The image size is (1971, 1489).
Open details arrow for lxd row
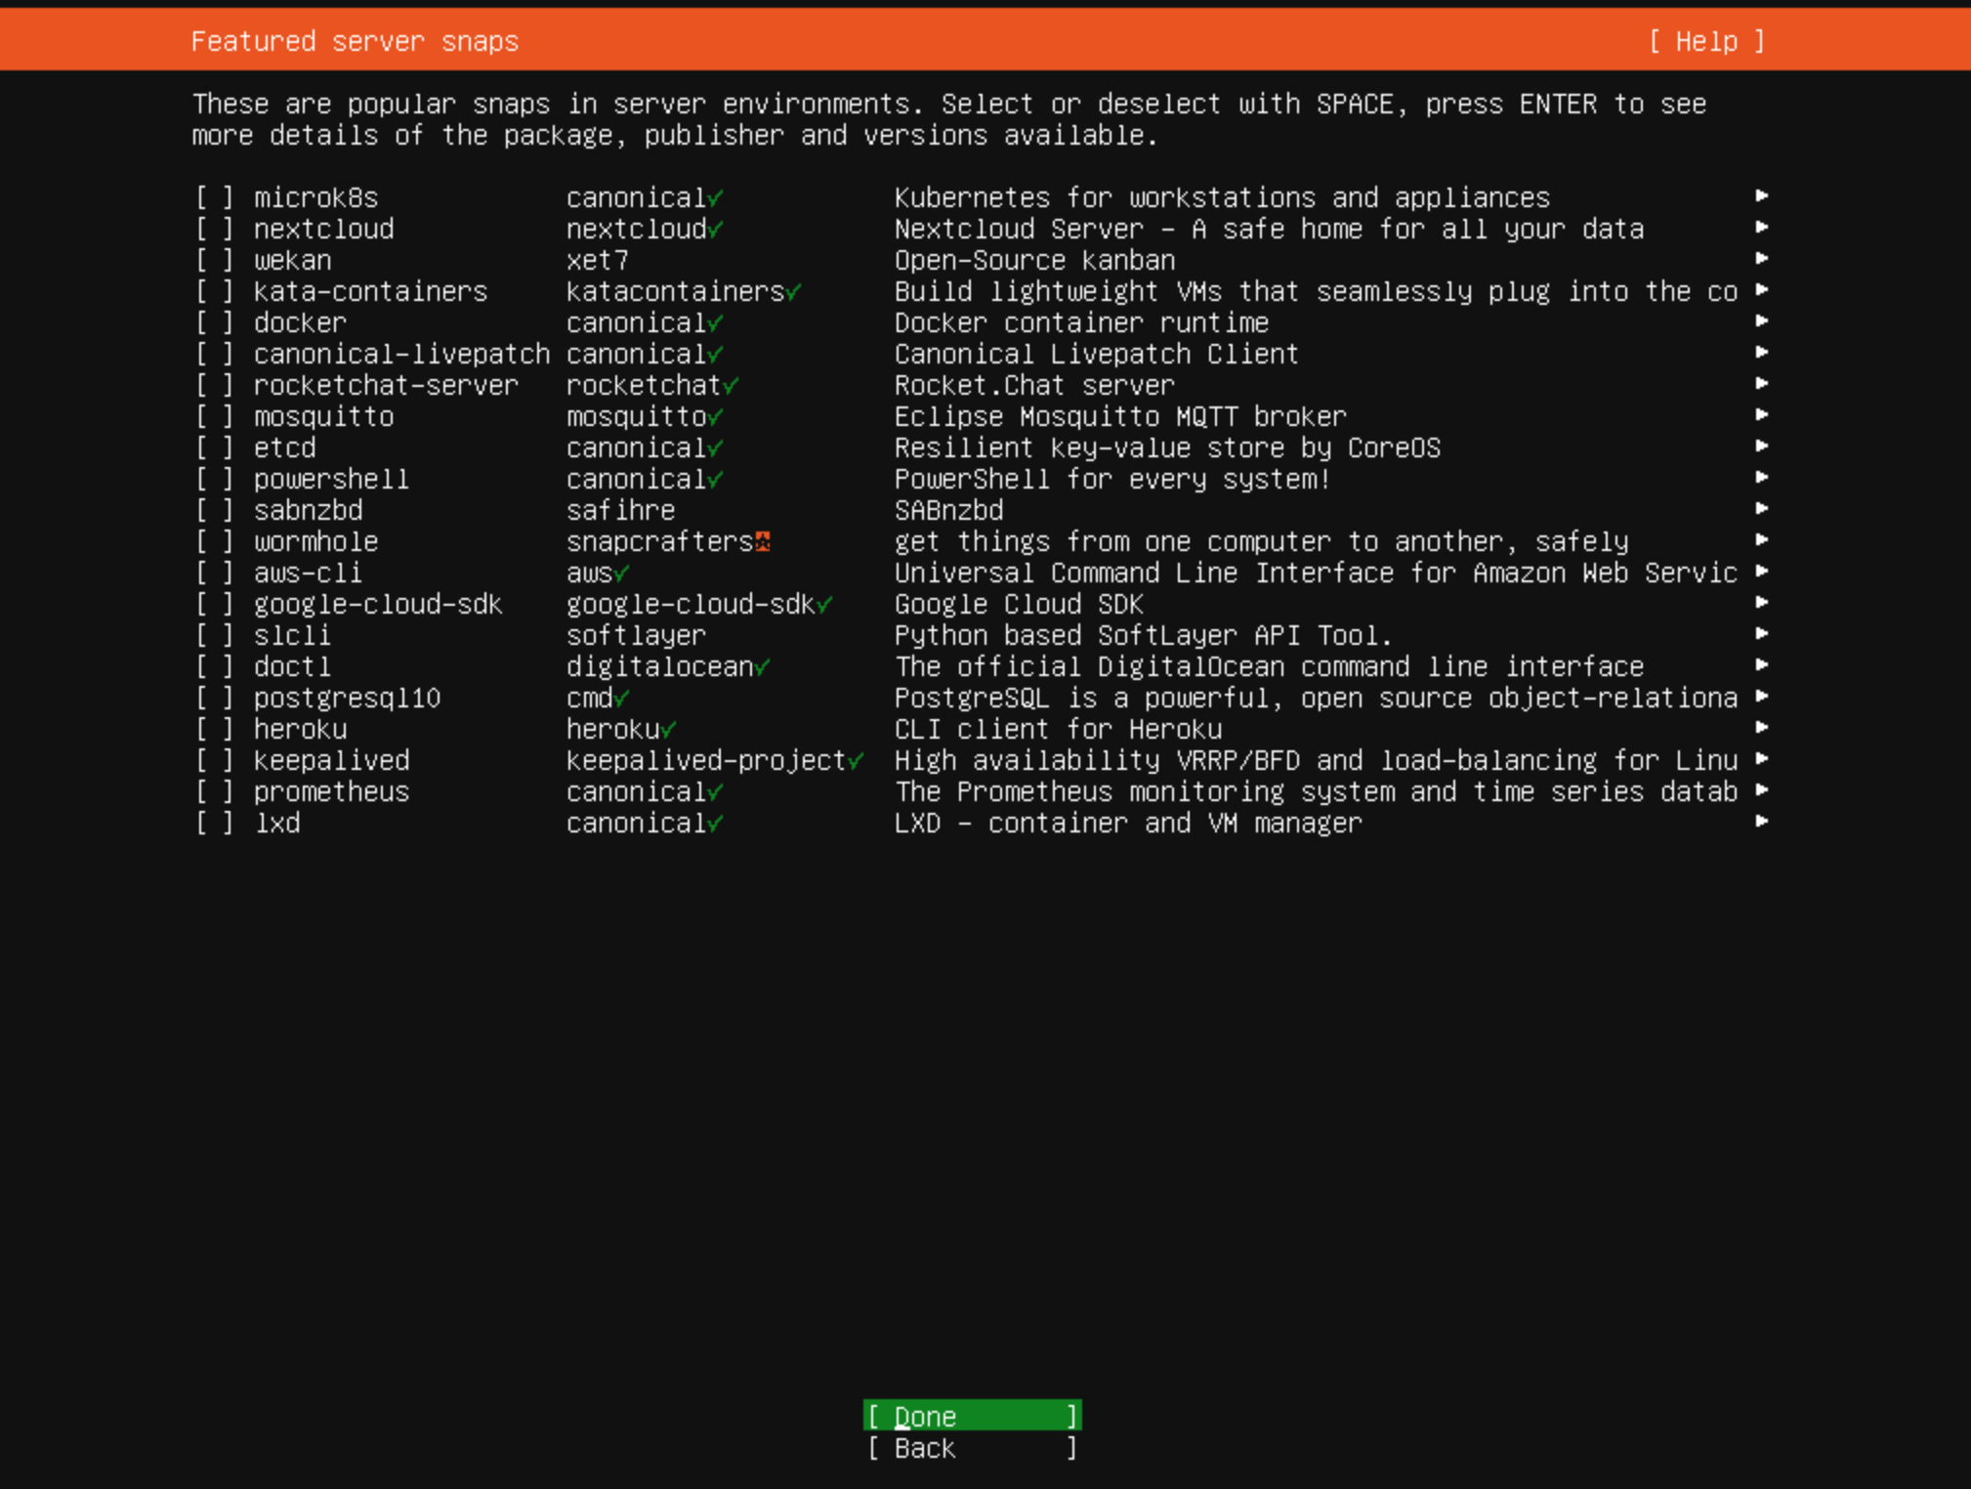tap(1761, 822)
